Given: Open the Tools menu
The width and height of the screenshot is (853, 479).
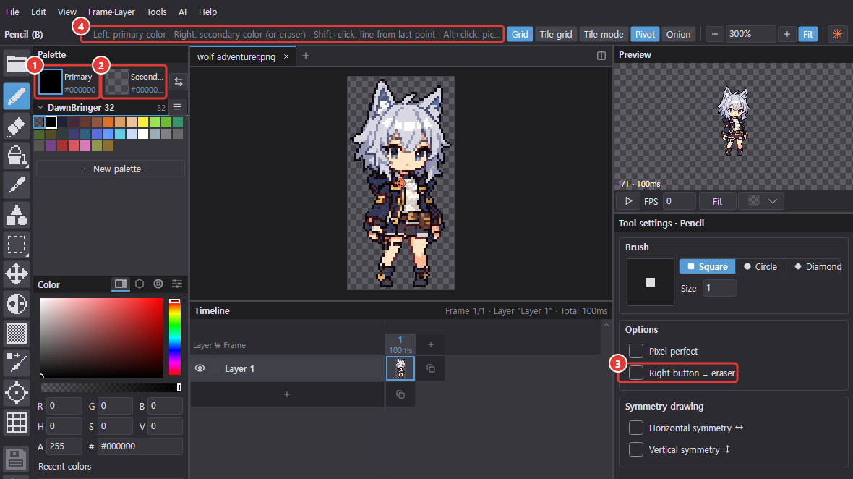Looking at the screenshot, I should [157, 12].
